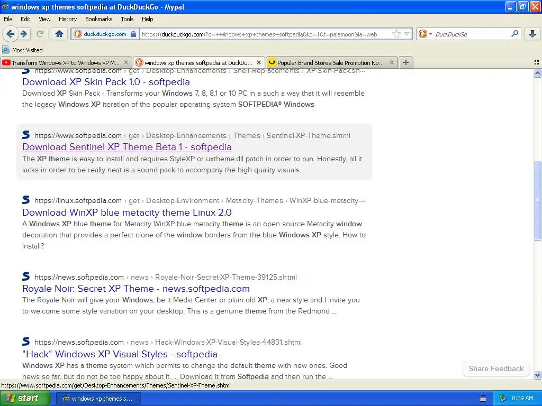Switch to the Transform Windows XP YouTube tab
Viewport: 542px width, 406px height.
(66, 62)
